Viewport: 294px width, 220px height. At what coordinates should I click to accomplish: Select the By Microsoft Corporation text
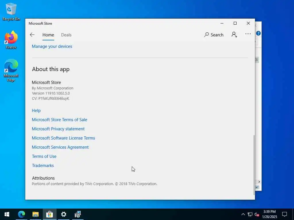click(x=53, y=88)
